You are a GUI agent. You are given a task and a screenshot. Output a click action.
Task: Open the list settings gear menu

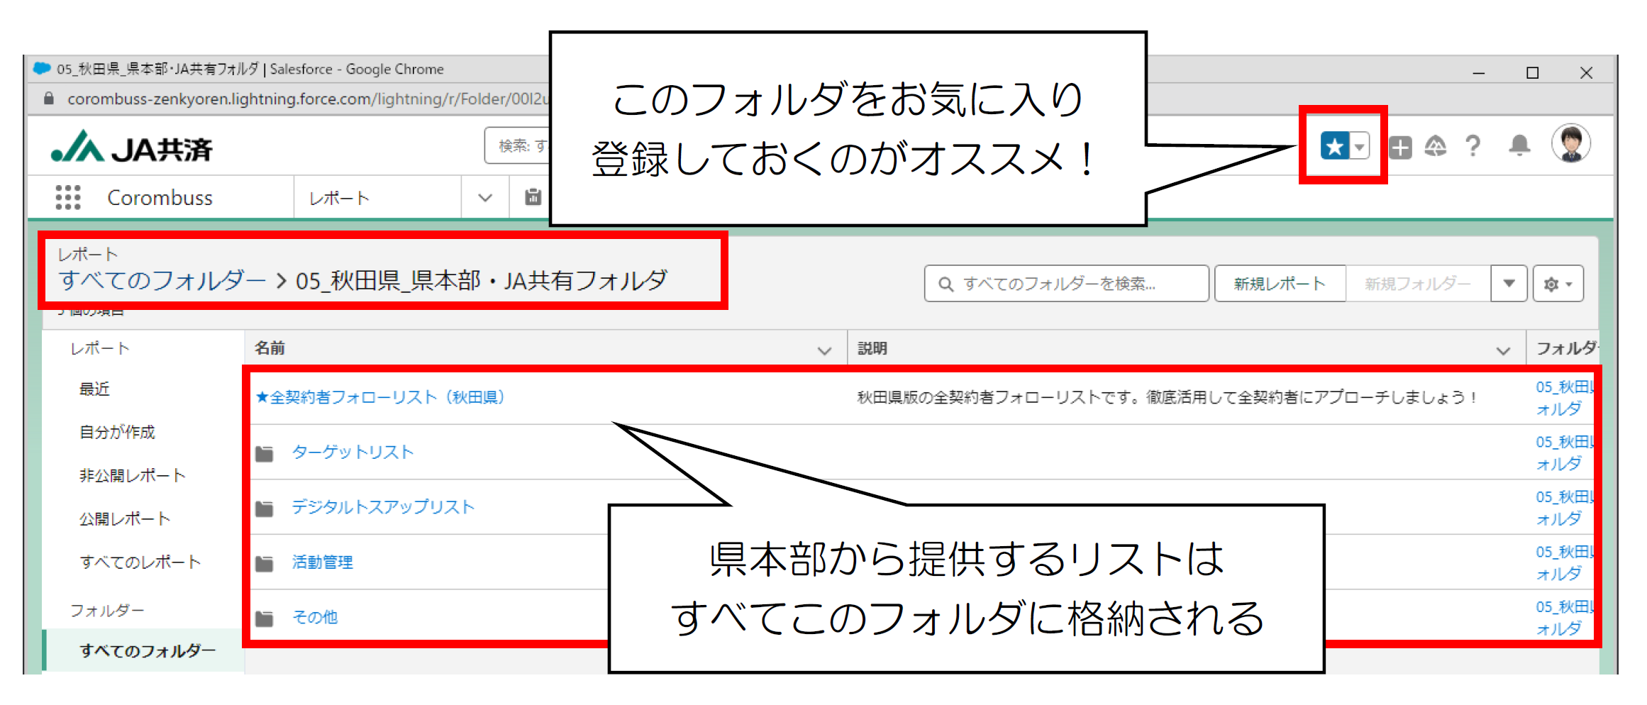(x=1558, y=284)
